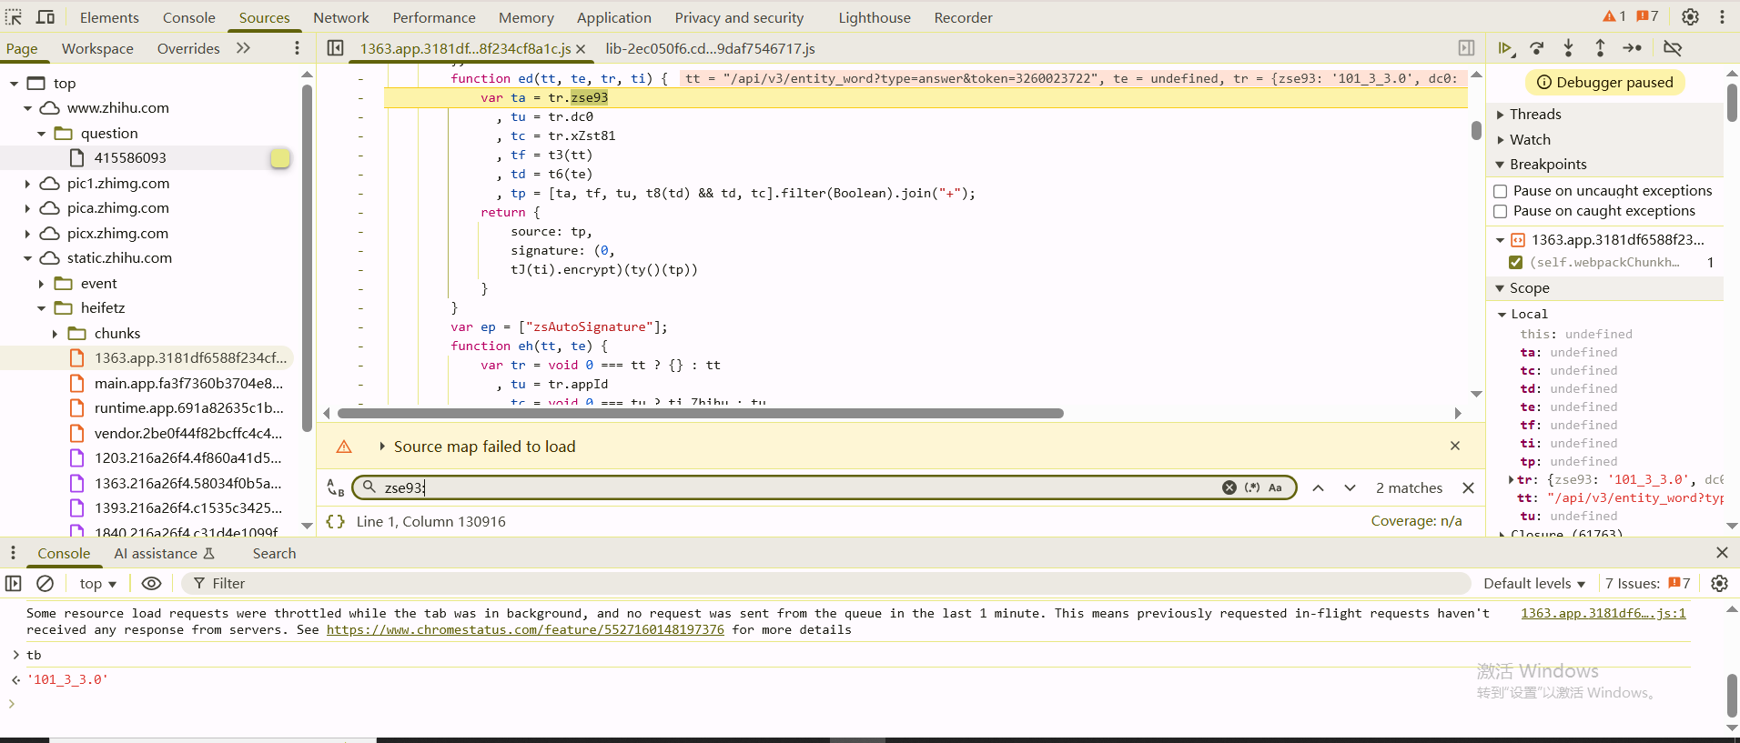Click the code editor horizontal scrollbar
The image size is (1740, 743).
coord(700,413)
